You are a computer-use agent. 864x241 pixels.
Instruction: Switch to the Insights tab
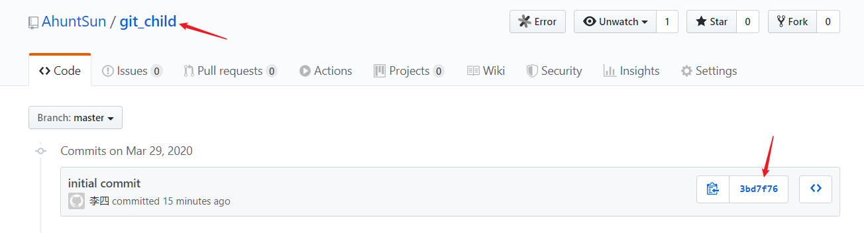tap(631, 70)
